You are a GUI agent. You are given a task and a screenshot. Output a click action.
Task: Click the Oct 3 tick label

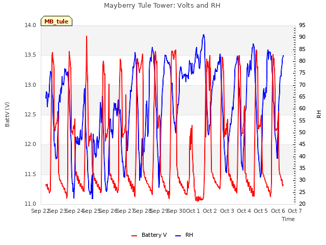[x=227, y=211]
